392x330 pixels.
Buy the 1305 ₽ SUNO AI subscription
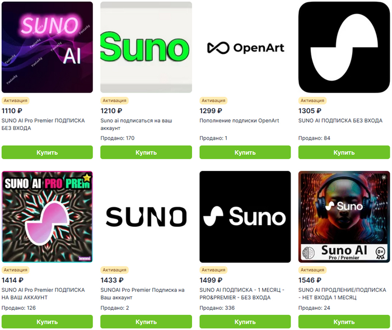pos(344,152)
